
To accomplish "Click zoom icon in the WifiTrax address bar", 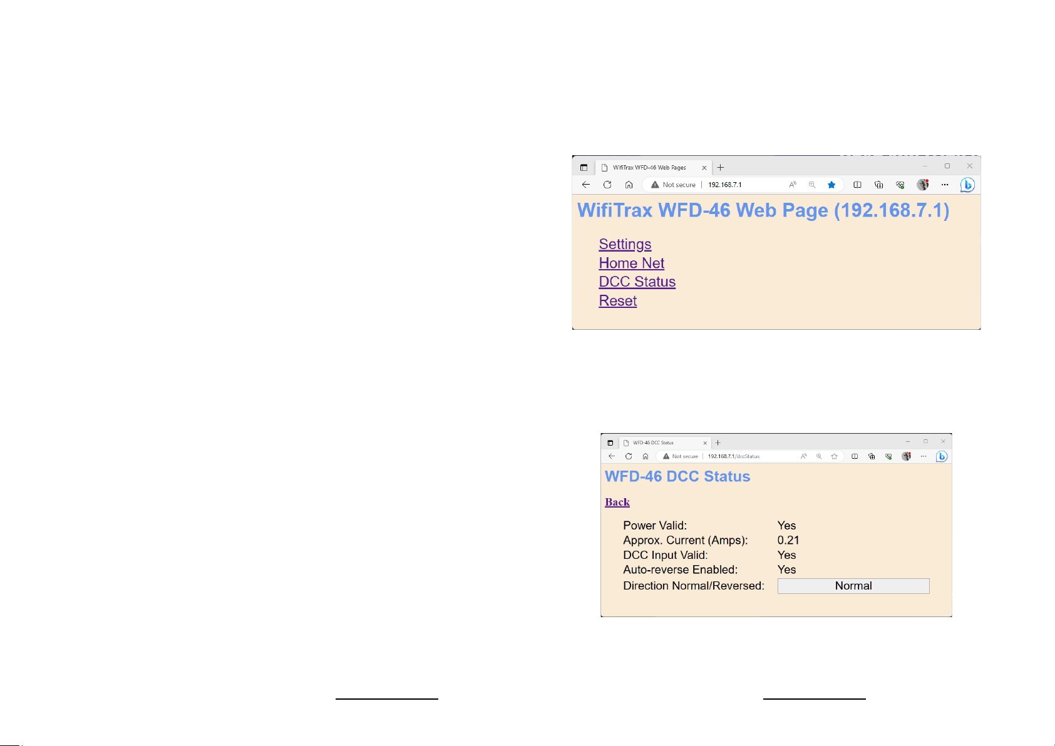I will (x=812, y=185).
